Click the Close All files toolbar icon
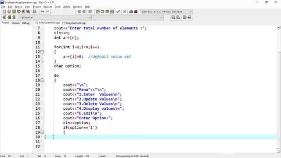281x158 pixels. (28, 12)
